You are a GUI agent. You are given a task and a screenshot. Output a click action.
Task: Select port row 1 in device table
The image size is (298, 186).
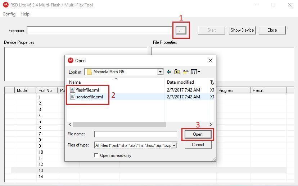(40, 97)
